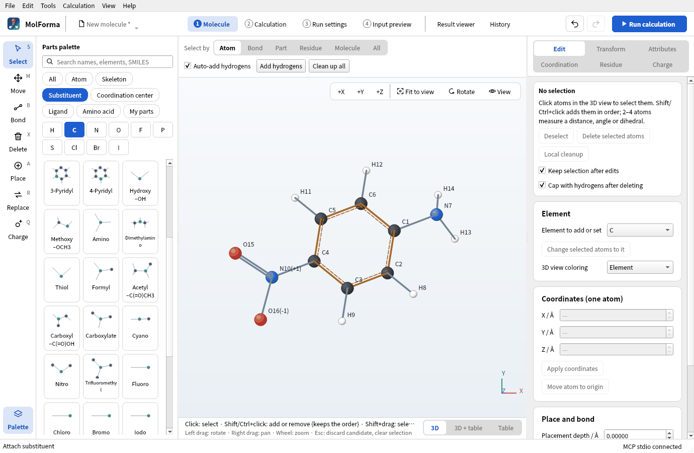
Task: Click the redo arrow button
Action: (x=596, y=24)
